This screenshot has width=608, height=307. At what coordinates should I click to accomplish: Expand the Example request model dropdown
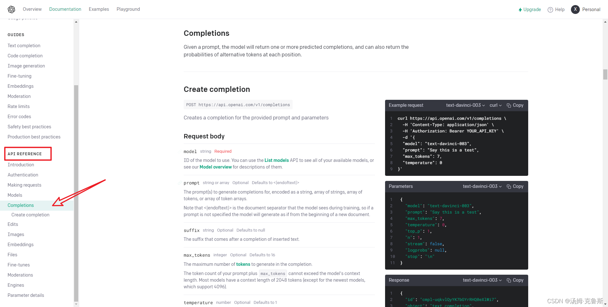(465, 105)
